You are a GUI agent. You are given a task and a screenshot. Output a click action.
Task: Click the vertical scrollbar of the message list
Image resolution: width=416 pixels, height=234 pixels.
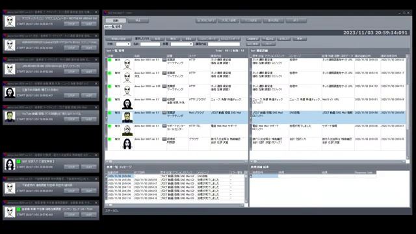pos(246,187)
